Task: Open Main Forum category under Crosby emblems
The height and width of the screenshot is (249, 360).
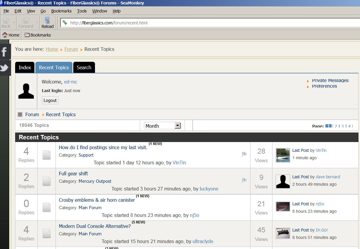Action: [x=90, y=208]
